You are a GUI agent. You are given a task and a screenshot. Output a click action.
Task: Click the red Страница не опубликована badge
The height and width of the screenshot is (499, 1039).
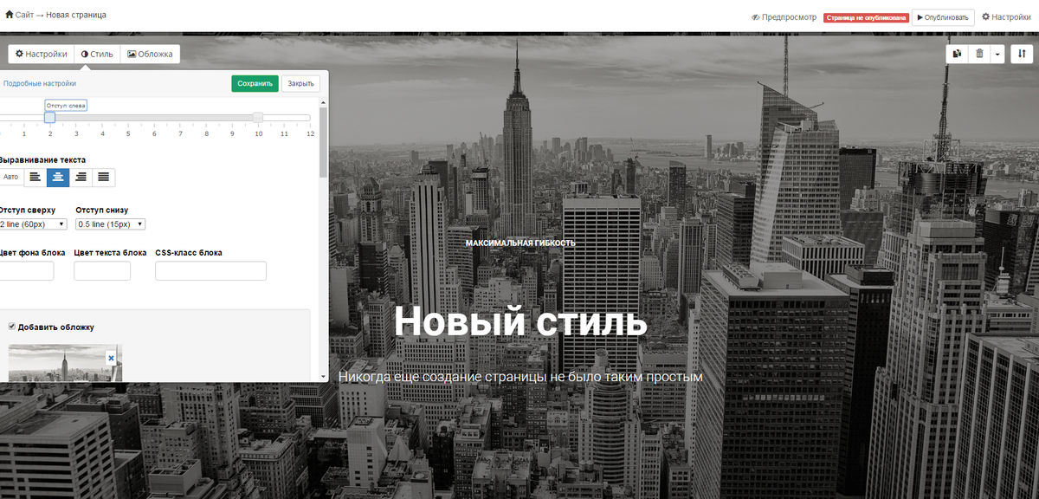866,17
